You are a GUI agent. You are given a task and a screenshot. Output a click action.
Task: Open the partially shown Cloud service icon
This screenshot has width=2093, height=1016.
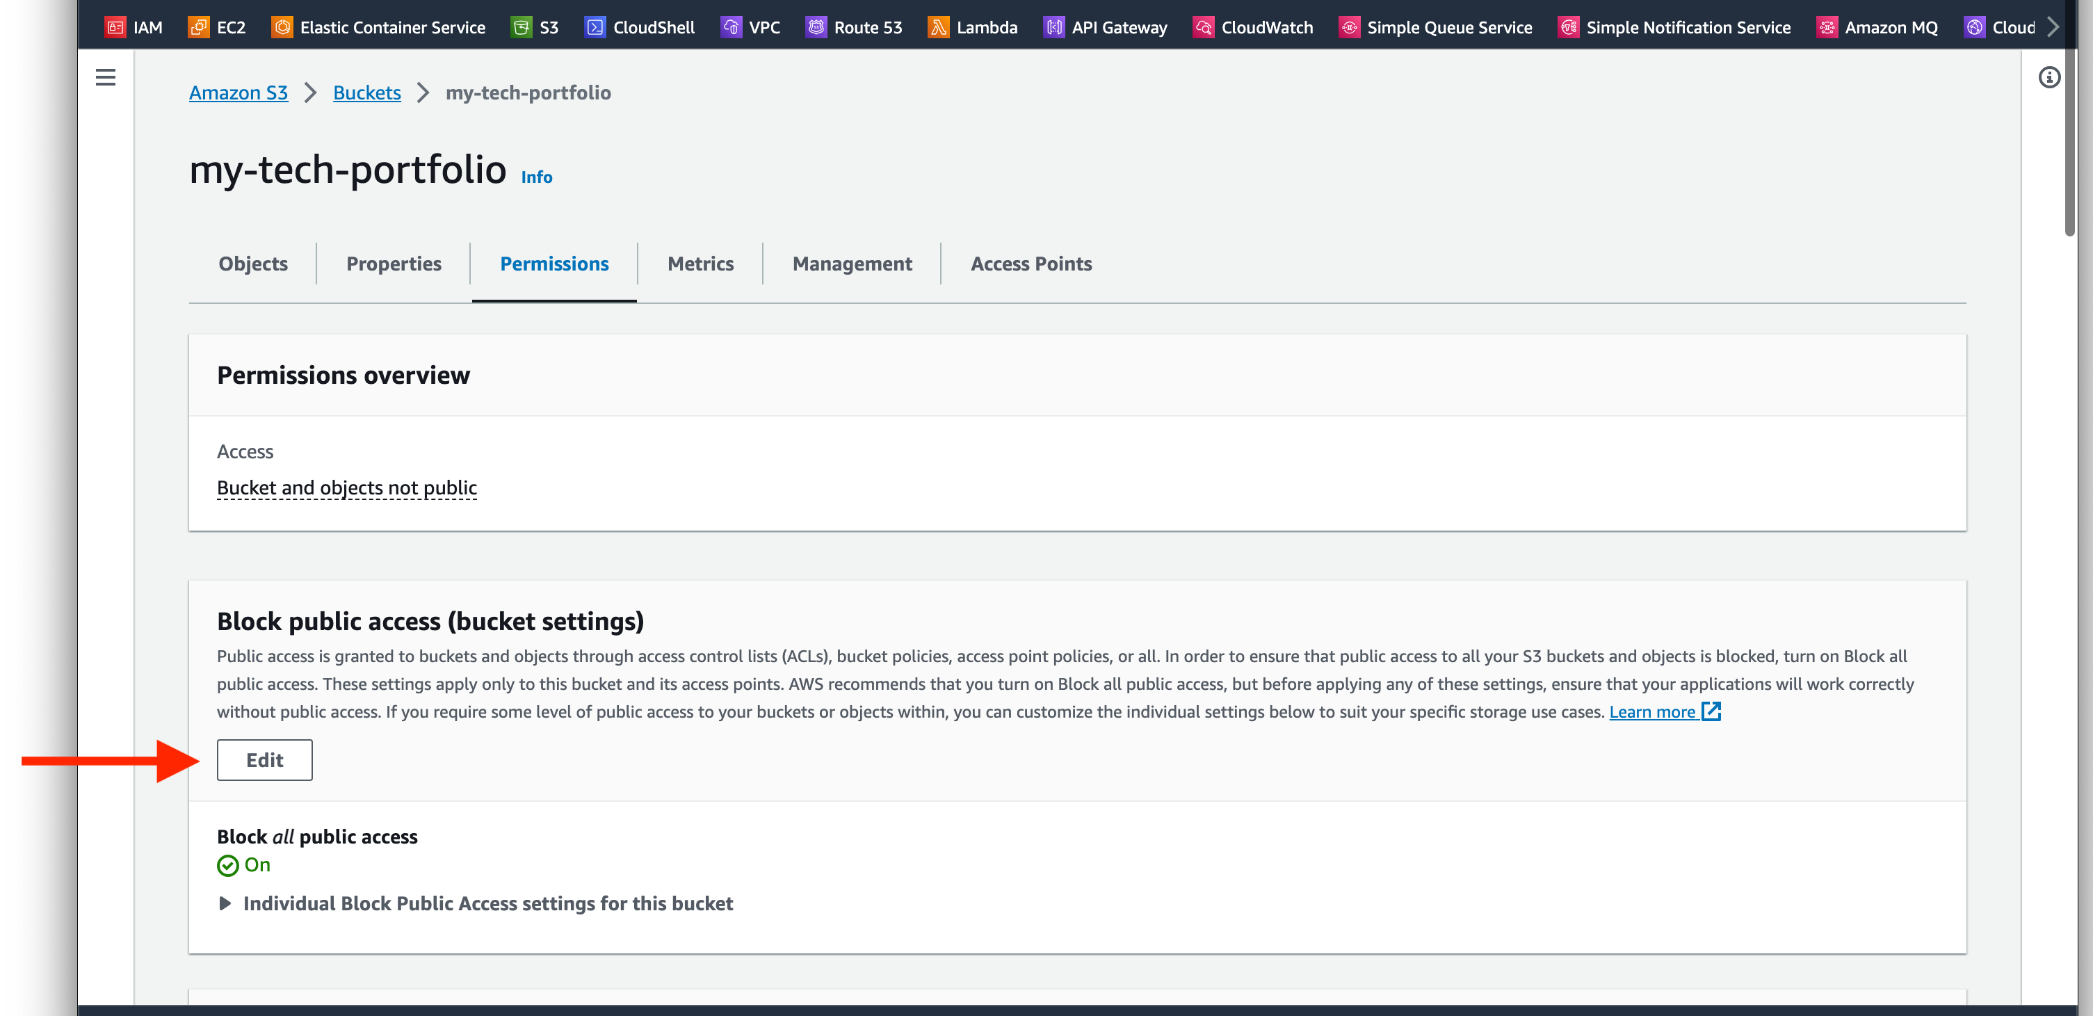pyautogui.click(x=1974, y=27)
